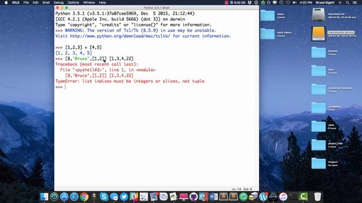This screenshot has width=362, height=203.
Task: Open Messages from the Dock
Action: [114, 197]
